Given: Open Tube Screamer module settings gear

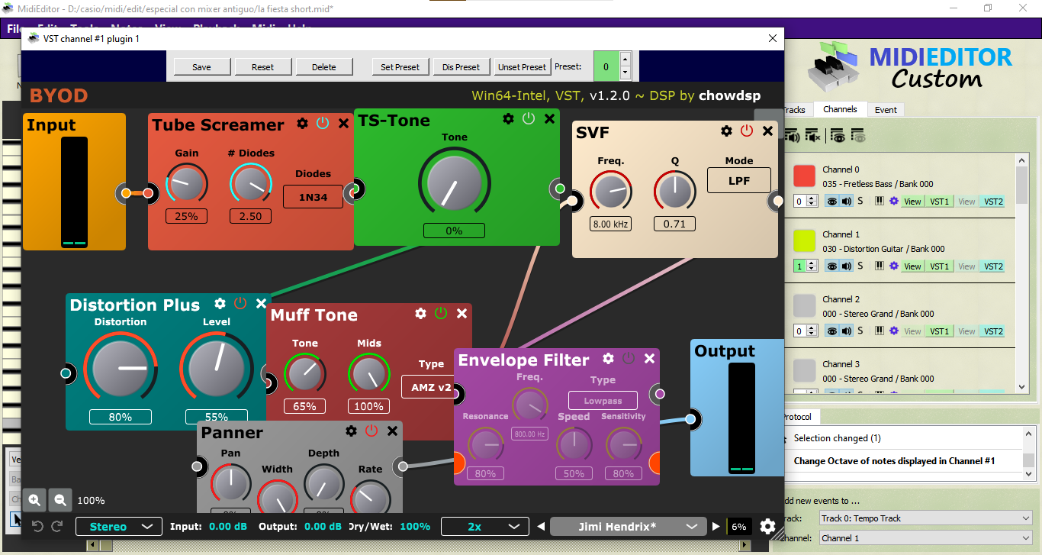Looking at the screenshot, I should (x=302, y=123).
